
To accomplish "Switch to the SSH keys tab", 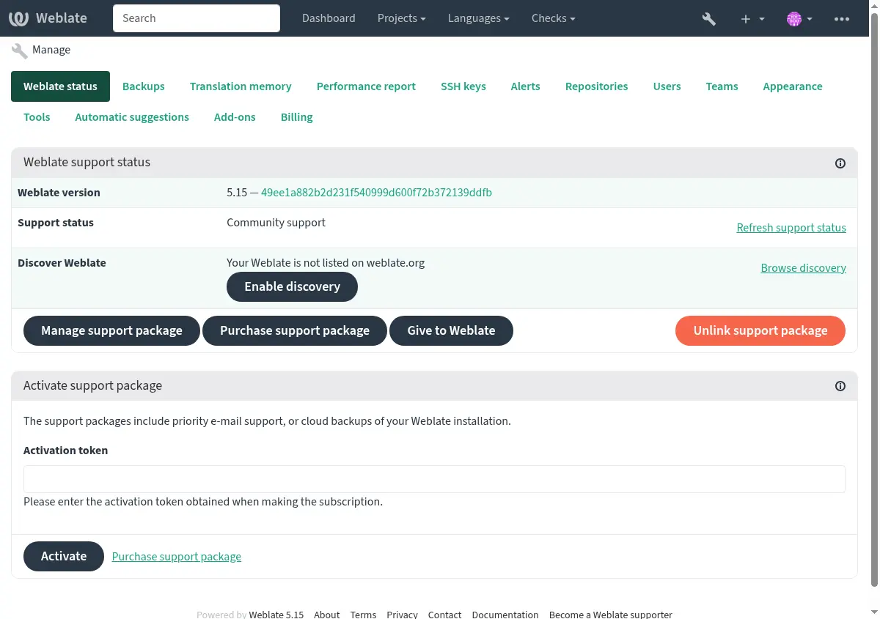I will point(463,86).
